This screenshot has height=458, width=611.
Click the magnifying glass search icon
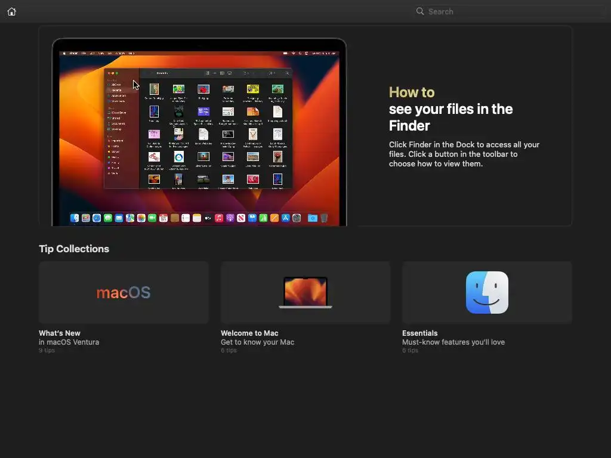coord(419,11)
